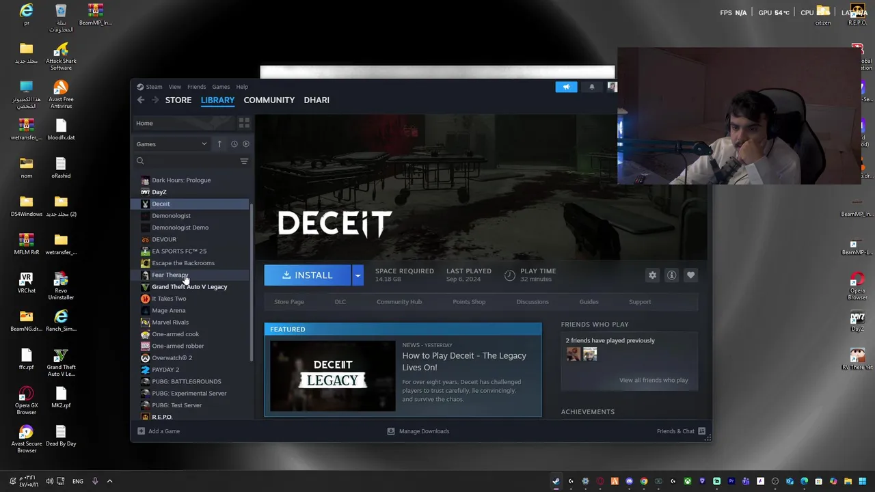Open Steam notifications bell
The image size is (875, 492).
(592, 87)
